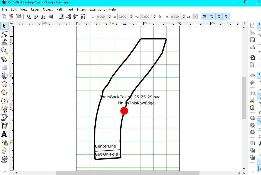Image resolution: width=261 pixels, height=175 pixels.
Task: Open the Extensions menu
Action: point(97,9)
